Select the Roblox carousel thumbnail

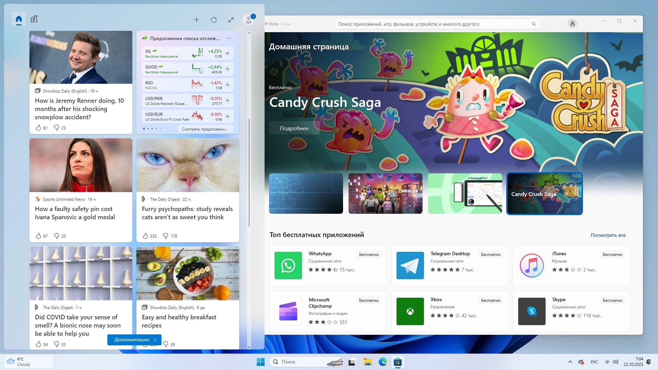385,194
